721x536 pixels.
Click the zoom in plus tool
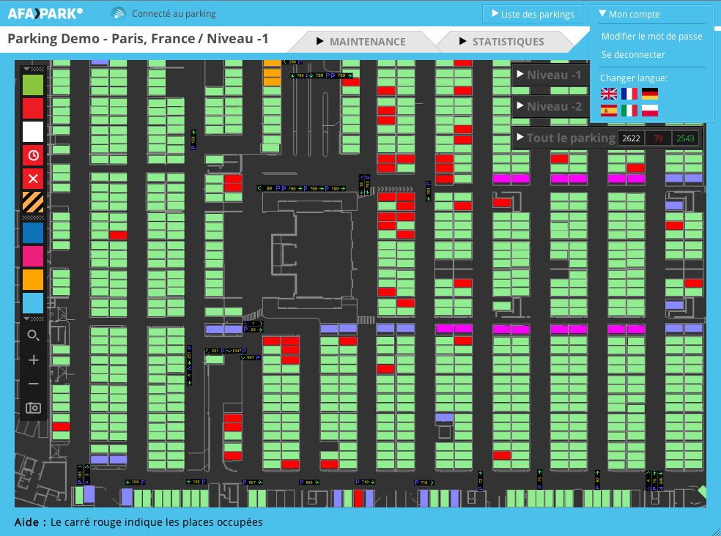coord(32,360)
